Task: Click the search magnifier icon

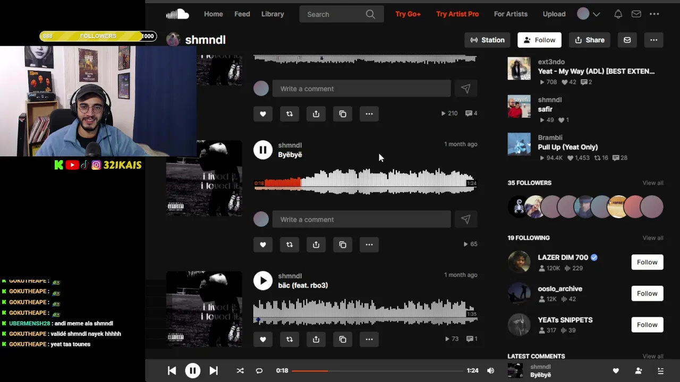Action: pyautogui.click(x=370, y=14)
